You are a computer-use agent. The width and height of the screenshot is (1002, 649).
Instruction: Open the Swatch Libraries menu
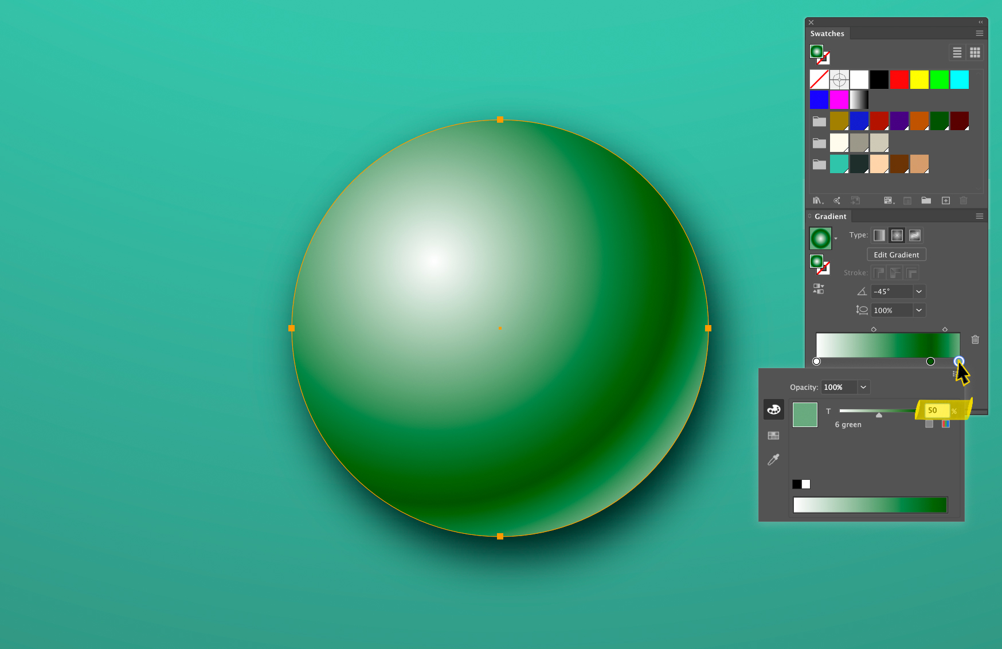coord(817,201)
